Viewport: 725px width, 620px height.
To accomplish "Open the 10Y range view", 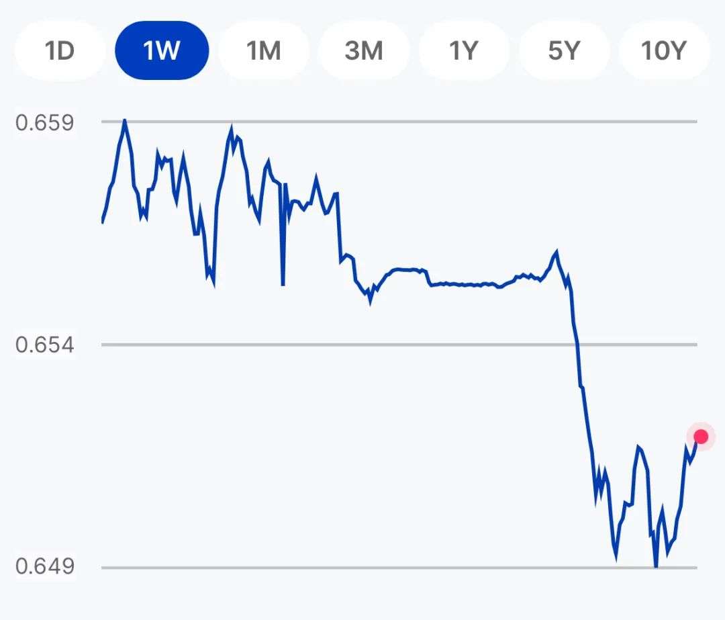I will [664, 50].
